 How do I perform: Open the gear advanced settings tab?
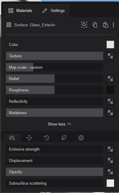click(81, 138)
